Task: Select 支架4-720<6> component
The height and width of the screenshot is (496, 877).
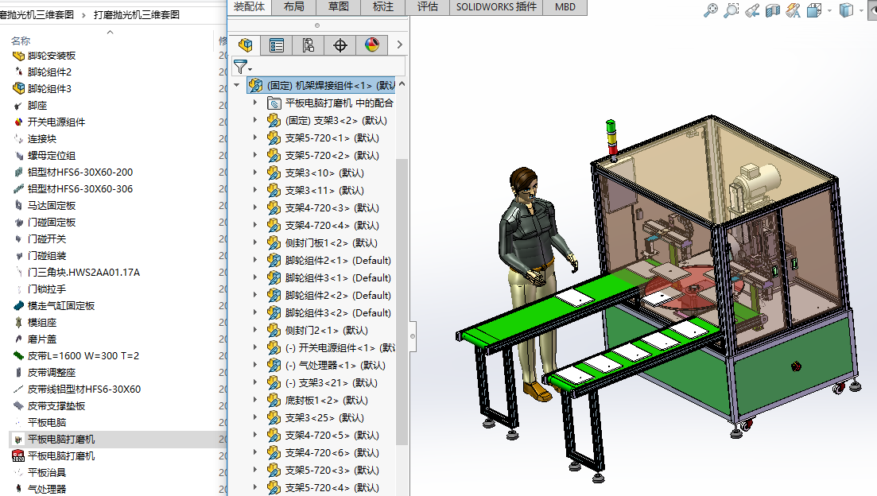Action: [x=332, y=452]
